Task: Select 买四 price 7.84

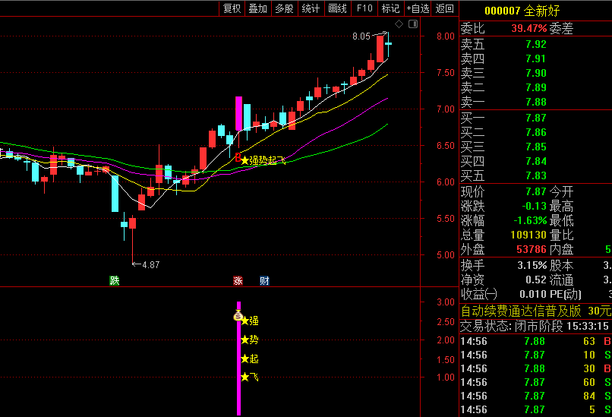Action: (536, 161)
